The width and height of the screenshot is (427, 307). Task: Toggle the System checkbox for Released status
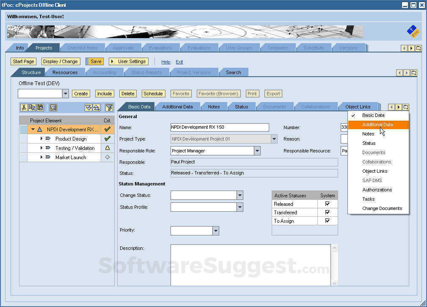coord(328,204)
